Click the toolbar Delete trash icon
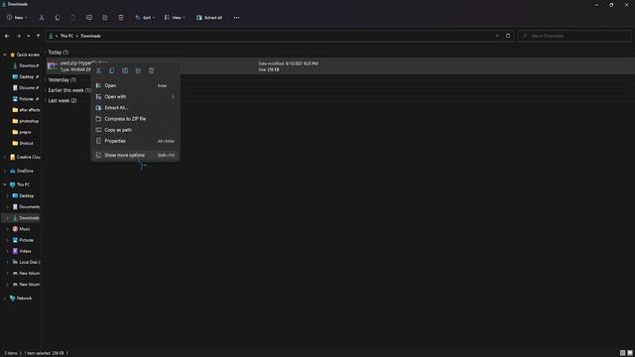Viewport: 635px width, 357px height. tap(121, 18)
